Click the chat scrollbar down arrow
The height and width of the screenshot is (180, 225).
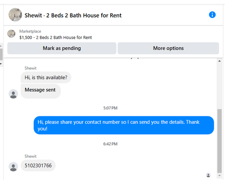point(220,176)
